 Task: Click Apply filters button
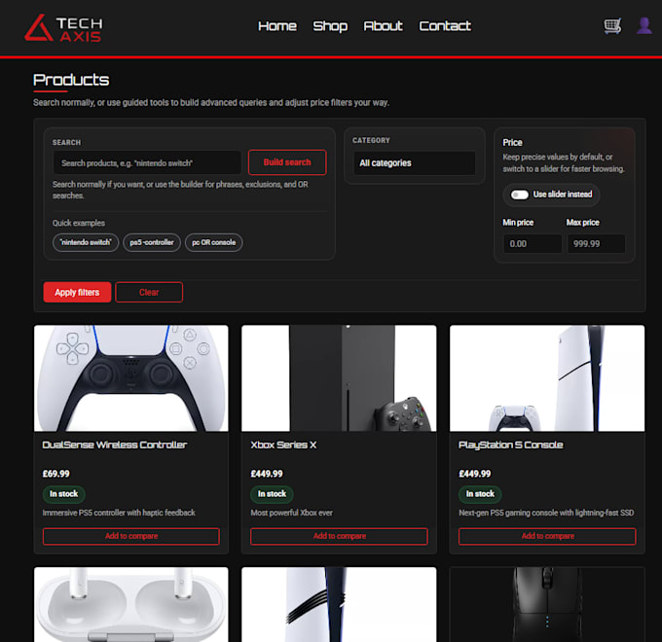point(77,293)
